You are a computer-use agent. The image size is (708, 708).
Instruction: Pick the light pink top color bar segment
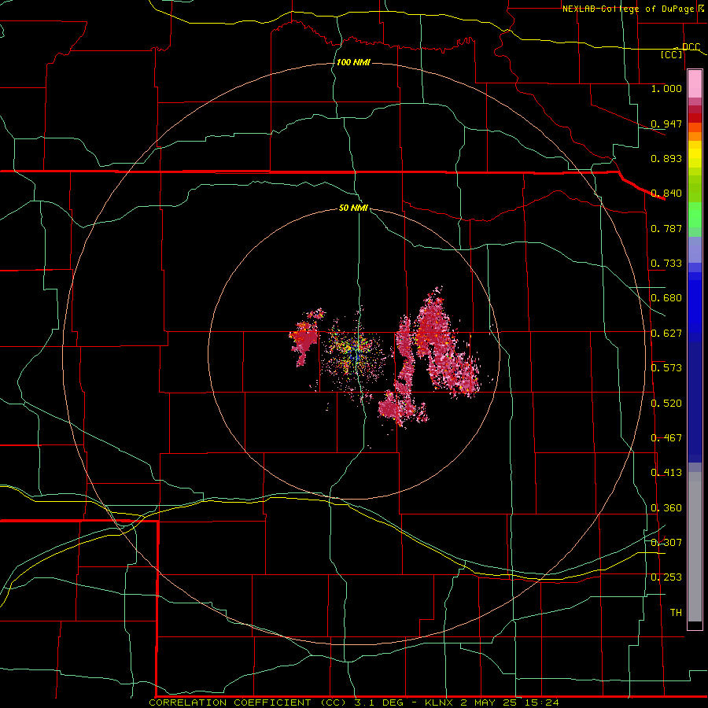coord(695,84)
